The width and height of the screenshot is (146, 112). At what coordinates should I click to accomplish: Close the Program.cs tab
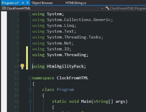(28, 3)
